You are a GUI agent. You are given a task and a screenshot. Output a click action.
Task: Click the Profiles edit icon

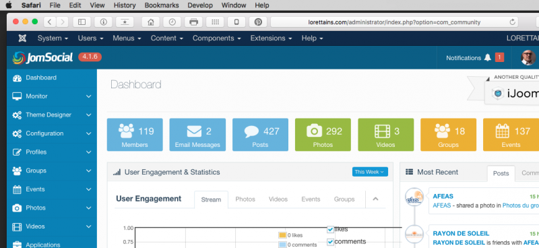click(17, 152)
